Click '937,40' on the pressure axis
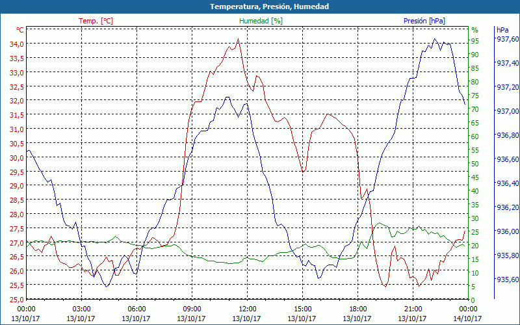This screenshot has width=520, height=325. pos(507,63)
